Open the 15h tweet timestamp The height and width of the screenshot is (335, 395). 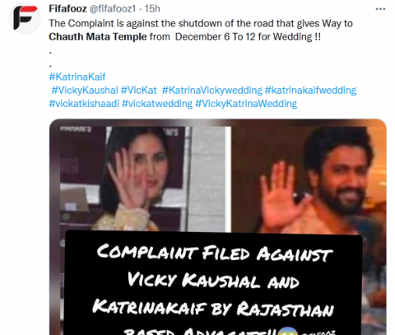pos(152,9)
